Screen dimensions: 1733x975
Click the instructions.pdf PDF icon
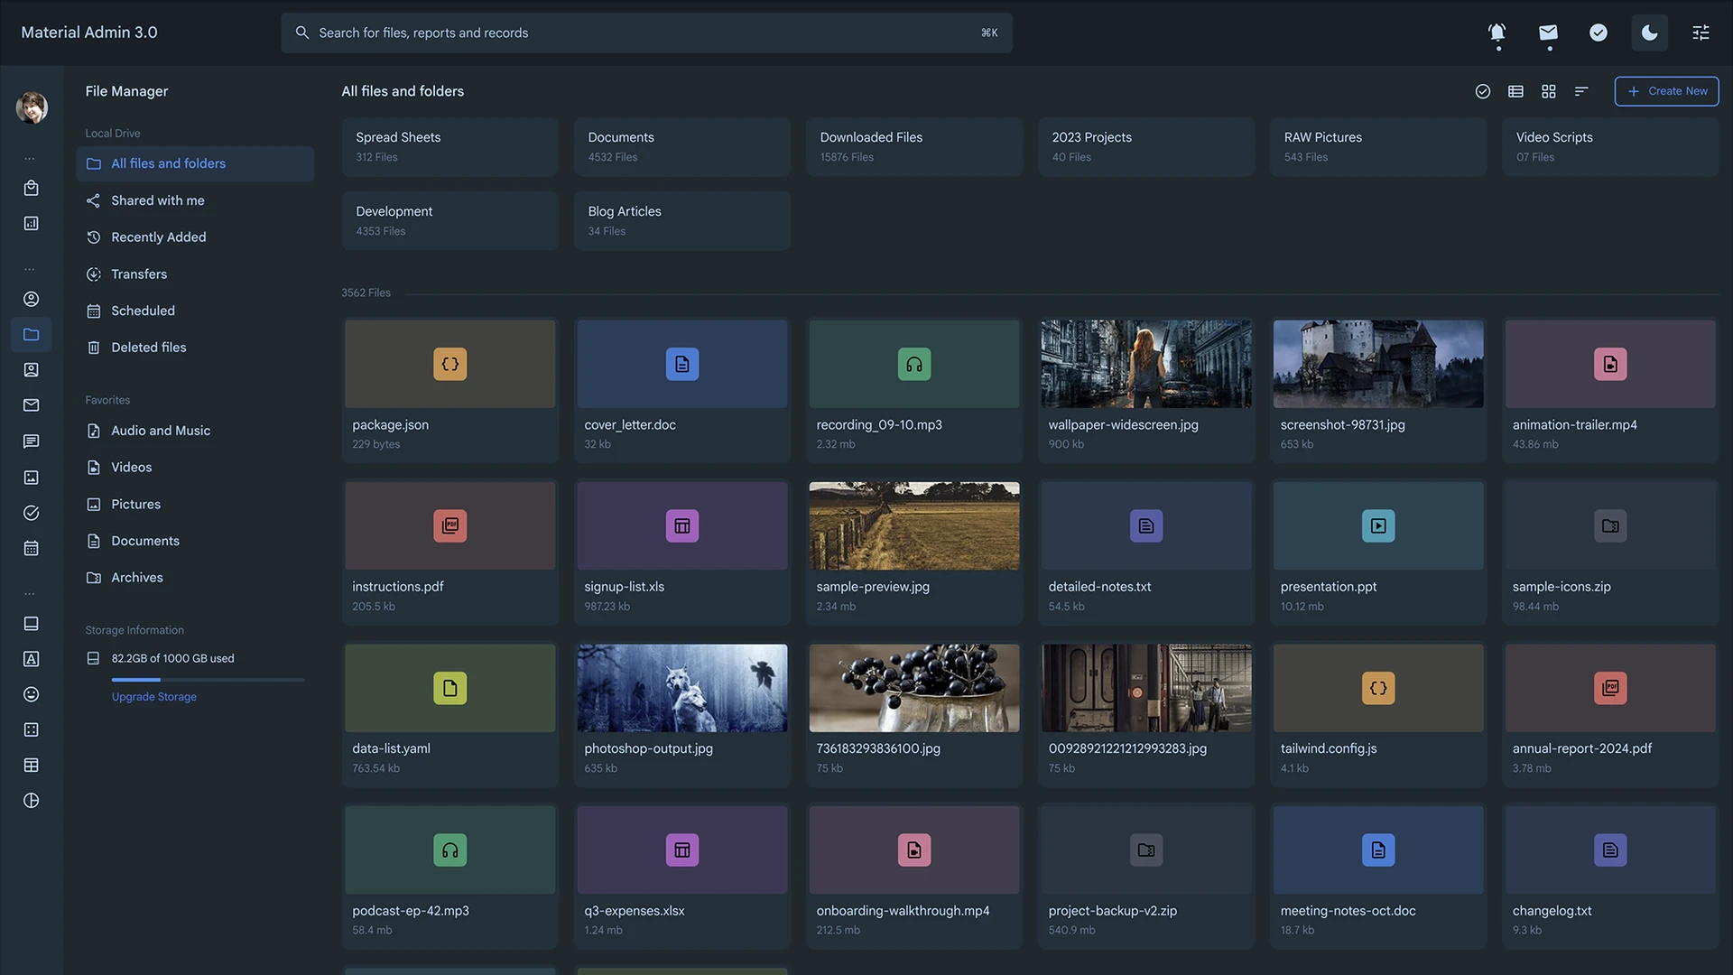[x=449, y=525]
